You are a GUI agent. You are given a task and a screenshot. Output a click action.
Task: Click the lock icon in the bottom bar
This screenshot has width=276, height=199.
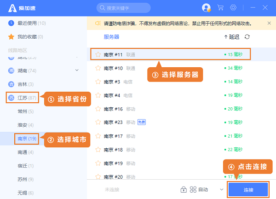click(183, 189)
